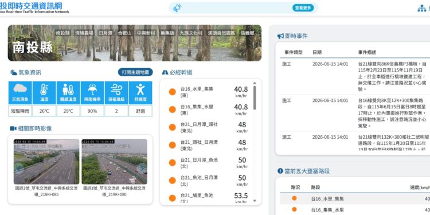Click the 事件類型 column header
This screenshot has height=215, width=430.
click(x=294, y=52)
